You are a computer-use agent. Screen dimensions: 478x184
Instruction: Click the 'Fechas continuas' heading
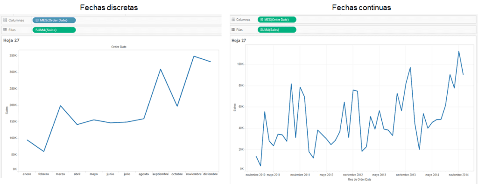point(361,7)
